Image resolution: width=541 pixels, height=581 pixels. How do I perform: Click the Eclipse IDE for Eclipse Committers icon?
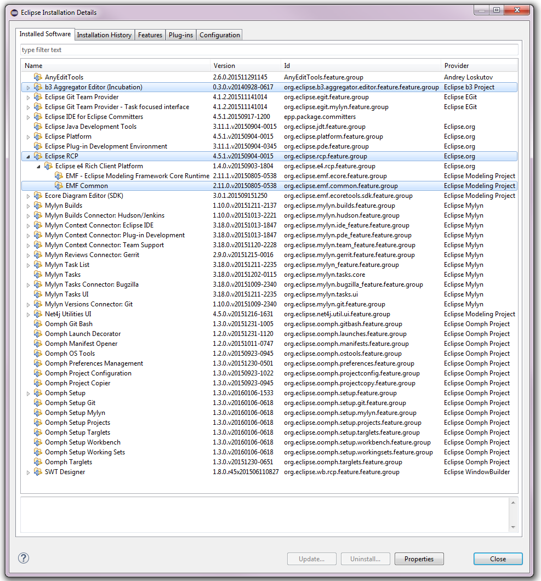pos(38,117)
